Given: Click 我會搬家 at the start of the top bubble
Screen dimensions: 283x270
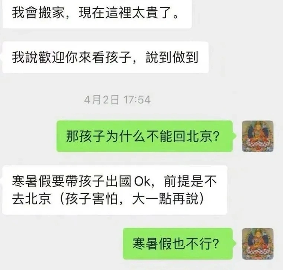Looking at the screenshot, I should [38, 13].
